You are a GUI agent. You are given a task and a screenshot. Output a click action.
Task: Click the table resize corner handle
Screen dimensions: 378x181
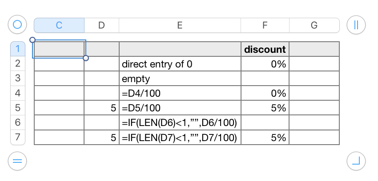point(356,161)
